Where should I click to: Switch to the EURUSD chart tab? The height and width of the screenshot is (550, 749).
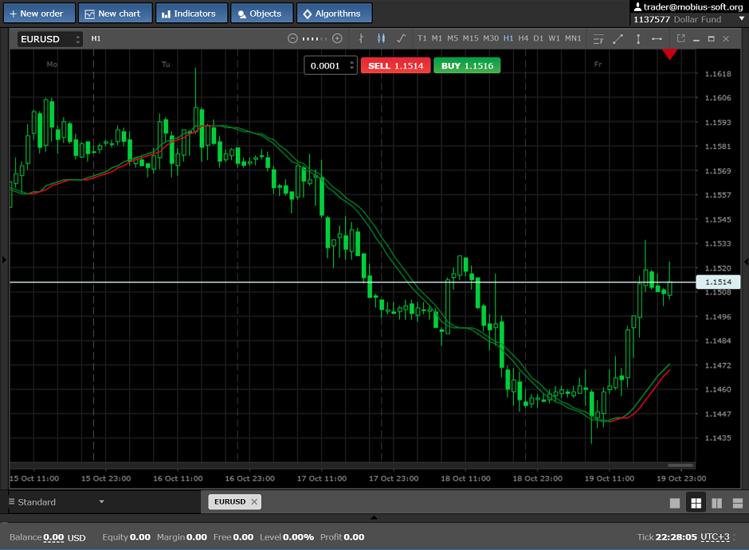pos(229,501)
